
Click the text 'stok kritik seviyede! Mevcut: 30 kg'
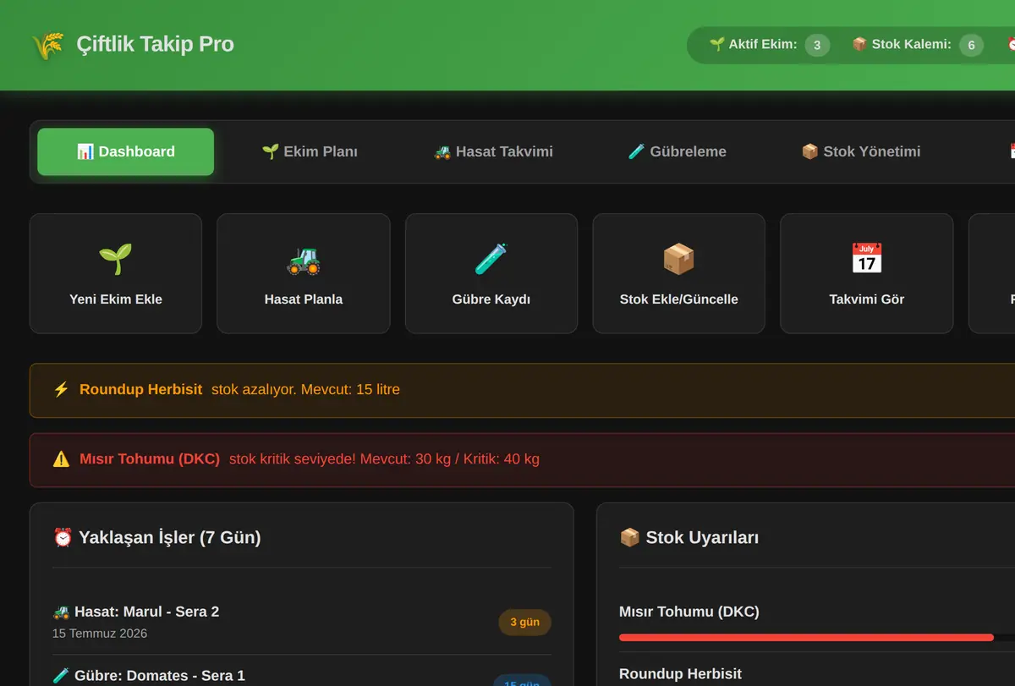pos(340,459)
